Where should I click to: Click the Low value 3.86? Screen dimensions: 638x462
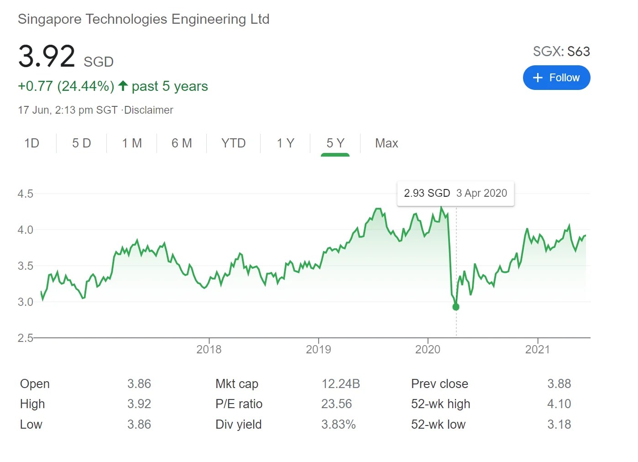point(139,425)
